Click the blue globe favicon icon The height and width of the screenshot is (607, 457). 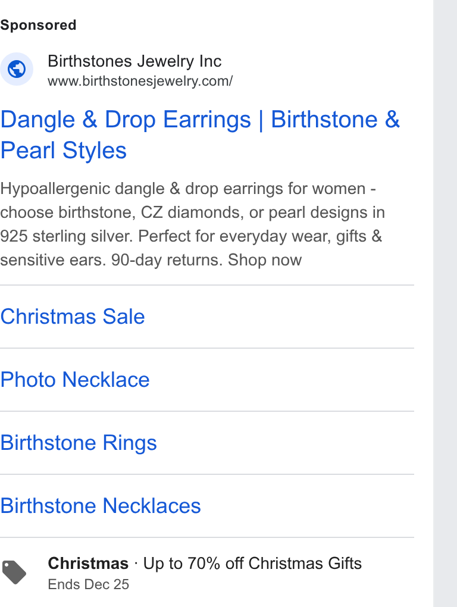[17, 69]
